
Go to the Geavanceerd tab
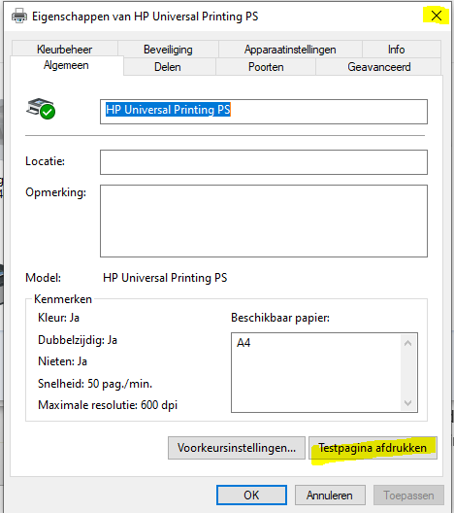tap(379, 67)
